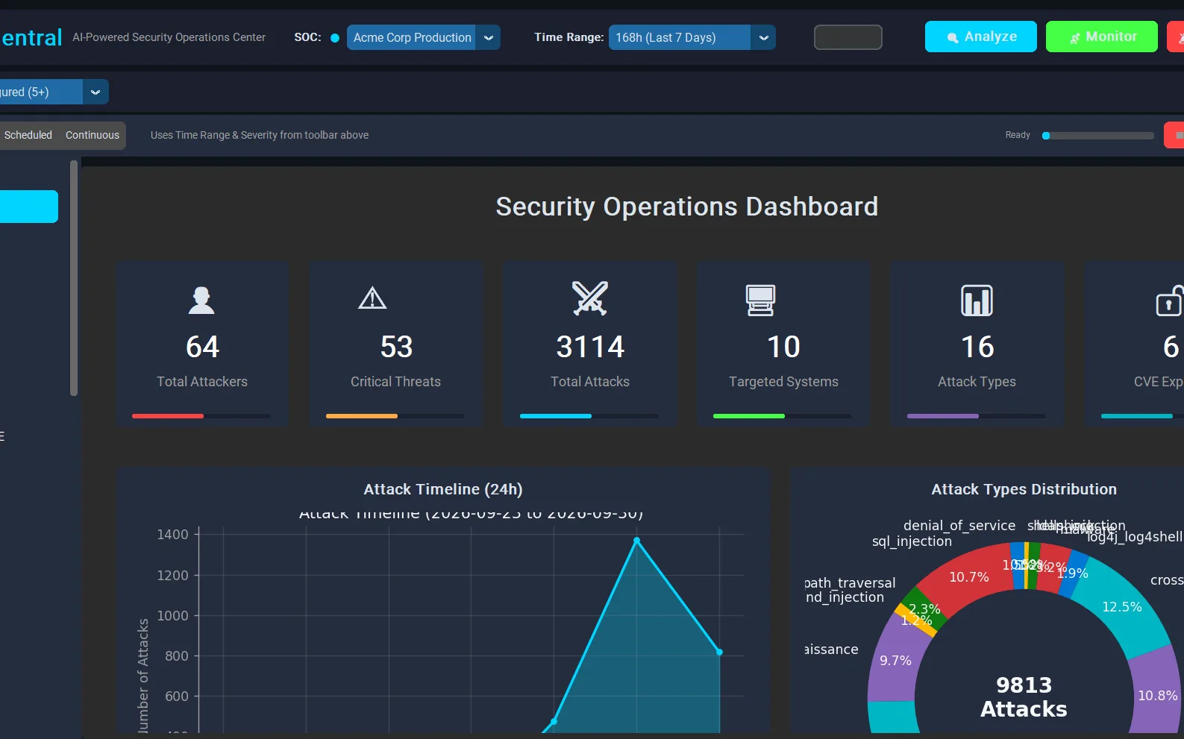Click the Attack Timeline peak data point
1184x739 pixels.
point(636,540)
